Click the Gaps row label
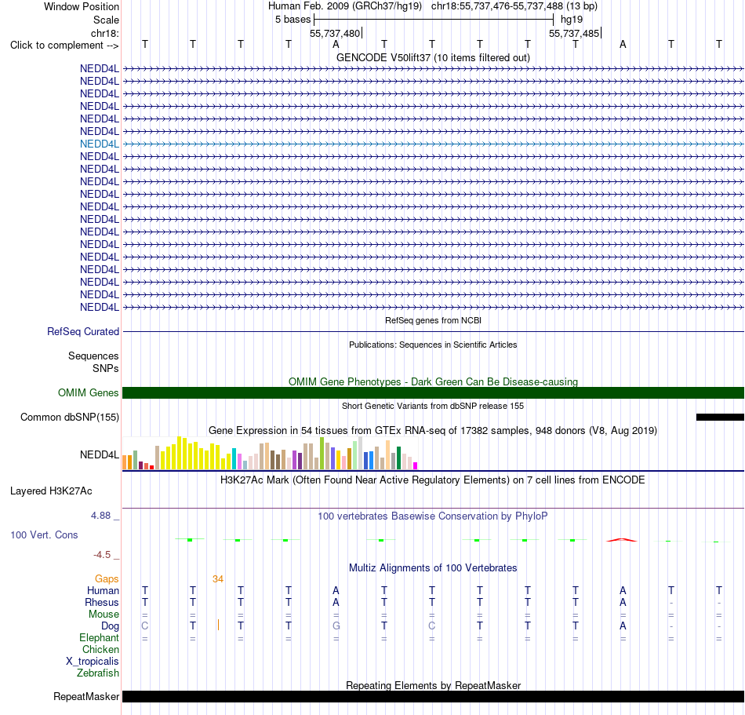 (107, 578)
